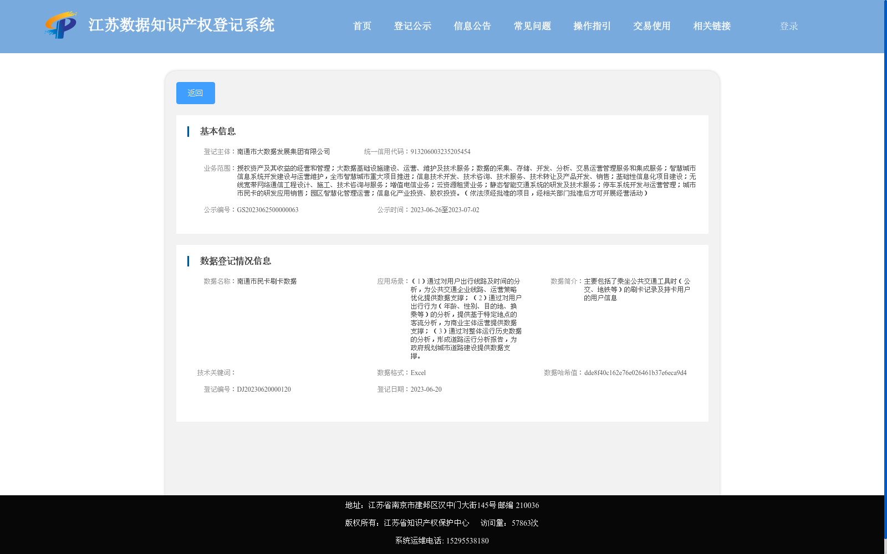Select data name 南通市民卡刷卡数据
Screen dimensions: 887x554
click(267, 281)
